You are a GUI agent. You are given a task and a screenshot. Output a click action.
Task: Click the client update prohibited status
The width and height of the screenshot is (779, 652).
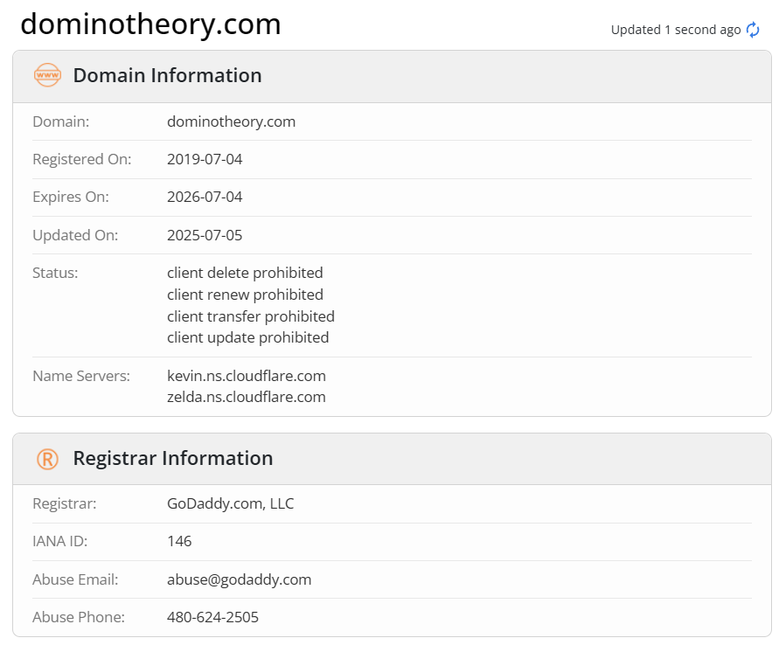pyautogui.click(x=248, y=337)
